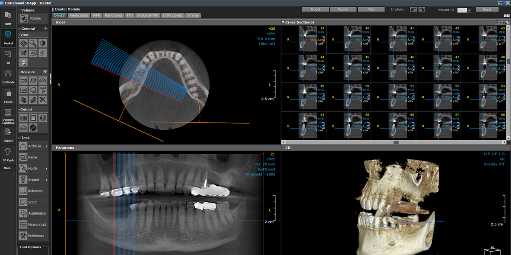Open the Implant ID dropdown

click(x=469, y=9)
